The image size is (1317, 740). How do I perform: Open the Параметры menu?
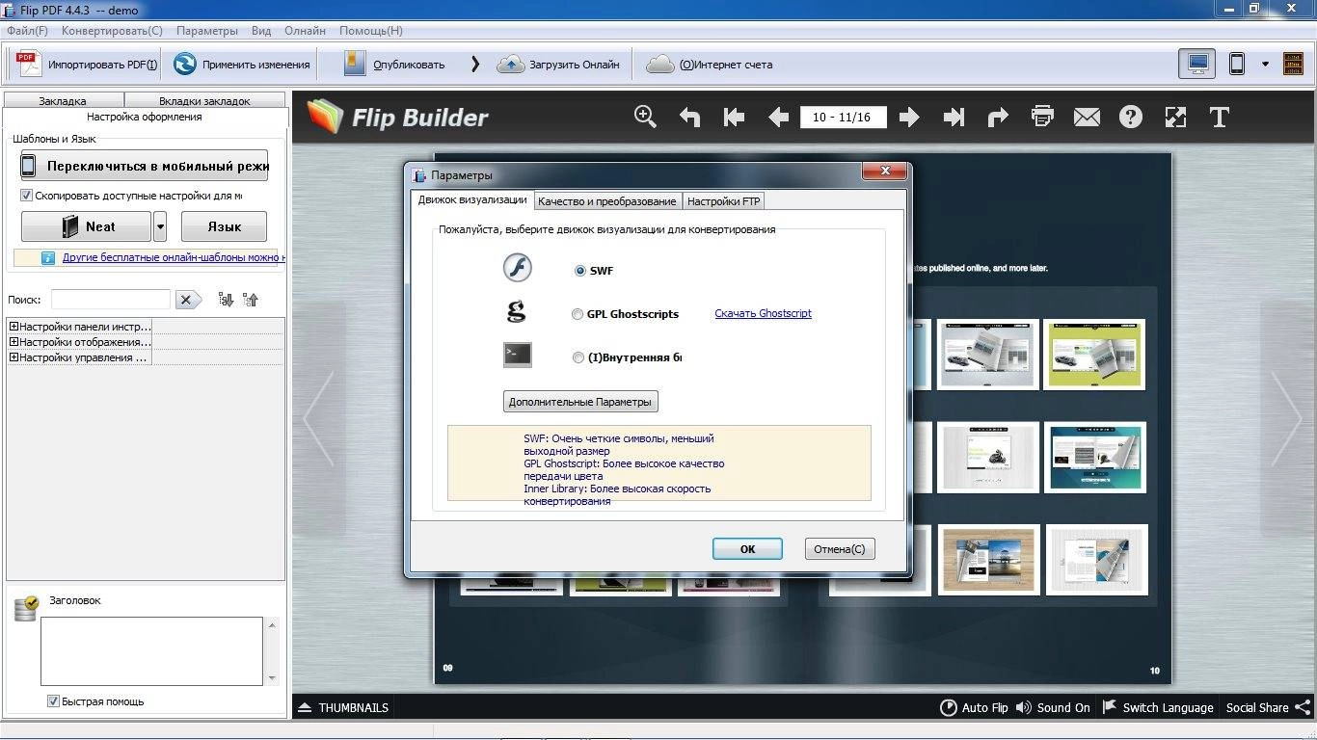pos(207,31)
